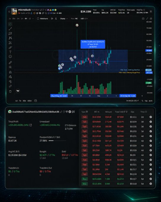
Task: Click the TradingView logo badge
Action: point(18,91)
